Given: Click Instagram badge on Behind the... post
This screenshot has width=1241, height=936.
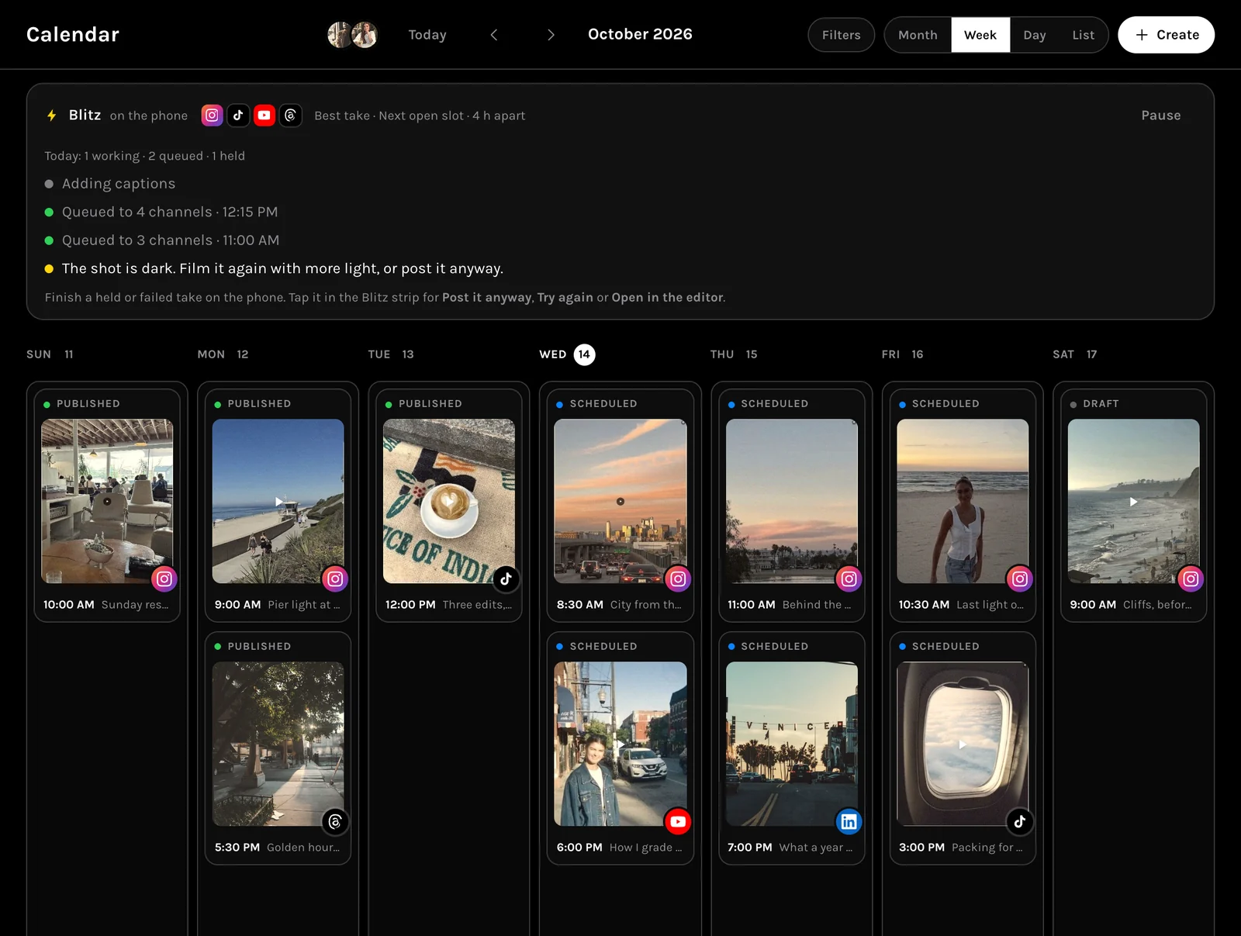Looking at the screenshot, I should (x=849, y=579).
